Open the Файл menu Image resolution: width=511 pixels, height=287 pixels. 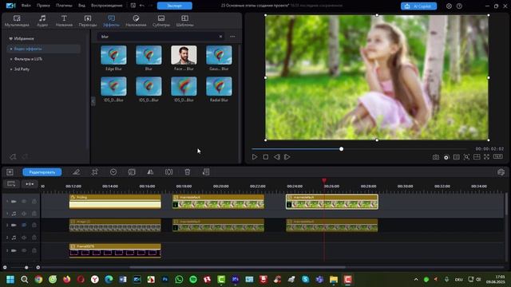[26, 6]
